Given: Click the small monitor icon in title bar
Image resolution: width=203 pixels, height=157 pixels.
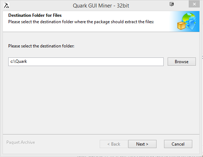Looking at the screenshot, I should 172,4.
